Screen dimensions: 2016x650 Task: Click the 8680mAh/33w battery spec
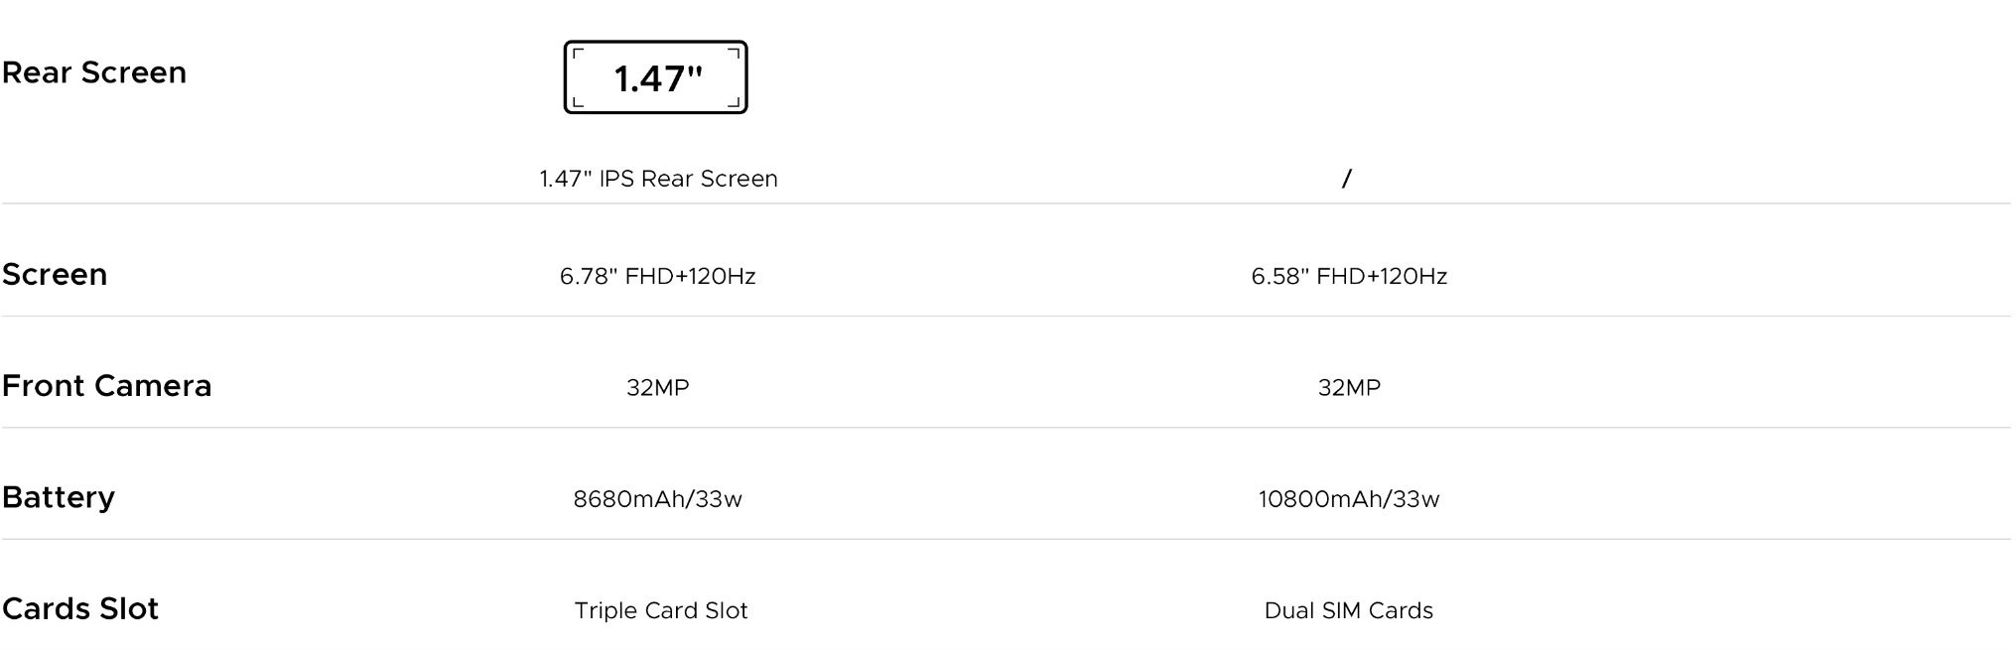tap(657, 499)
